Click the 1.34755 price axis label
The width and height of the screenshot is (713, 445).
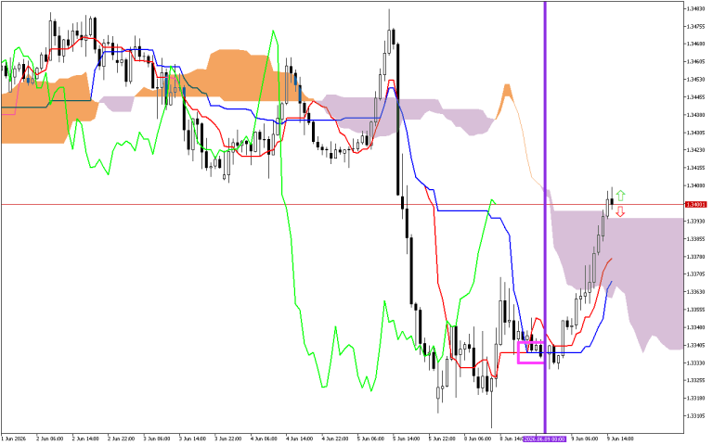pyautogui.click(x=696, y=26)
